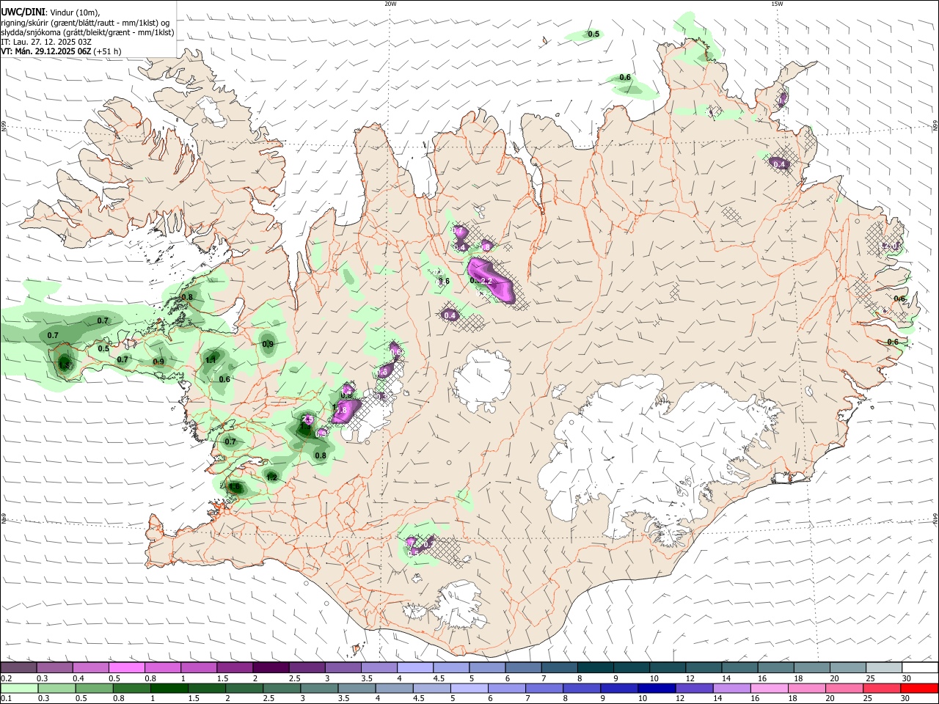
Task: Select the dark green 1–1.5 rain scale swatch
Action: click(169, 689)
